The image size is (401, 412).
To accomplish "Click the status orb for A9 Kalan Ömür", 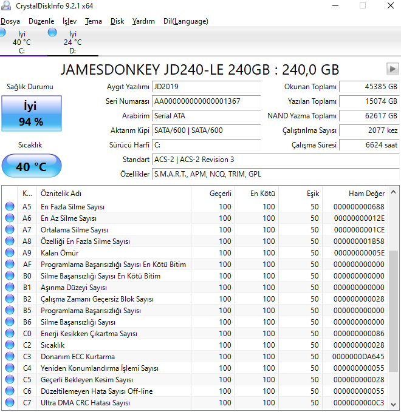I will 10,253.
